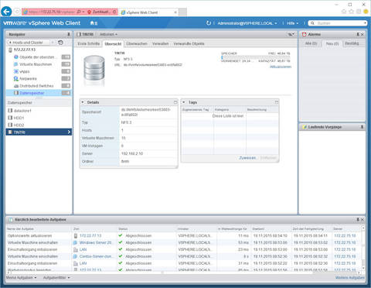Viewport: 371px width, 288px height.
Task: Select the TINTRI datastore in the list
Action: click(x=39, y=132)
